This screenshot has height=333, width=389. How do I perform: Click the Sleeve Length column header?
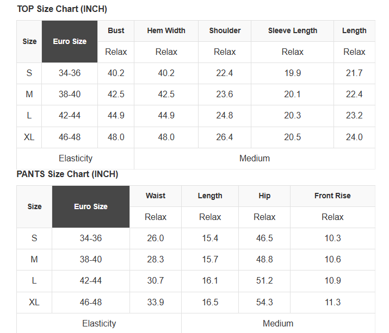pos(292,31)
